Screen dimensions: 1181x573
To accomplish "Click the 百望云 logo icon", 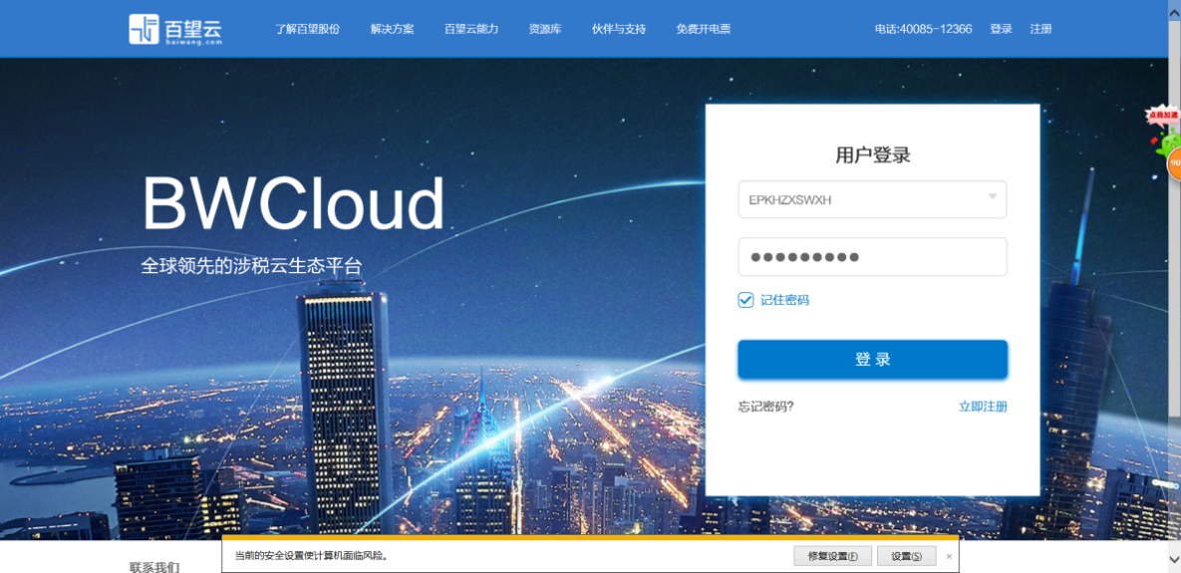I will pos(144,29).
